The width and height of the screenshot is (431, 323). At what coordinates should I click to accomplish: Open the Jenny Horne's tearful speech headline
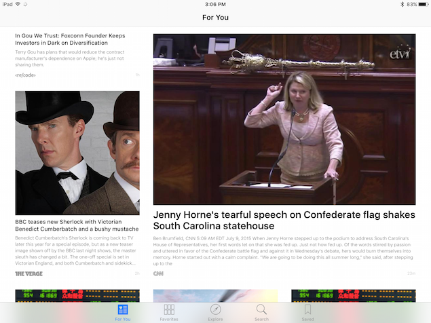pos(284,220)
